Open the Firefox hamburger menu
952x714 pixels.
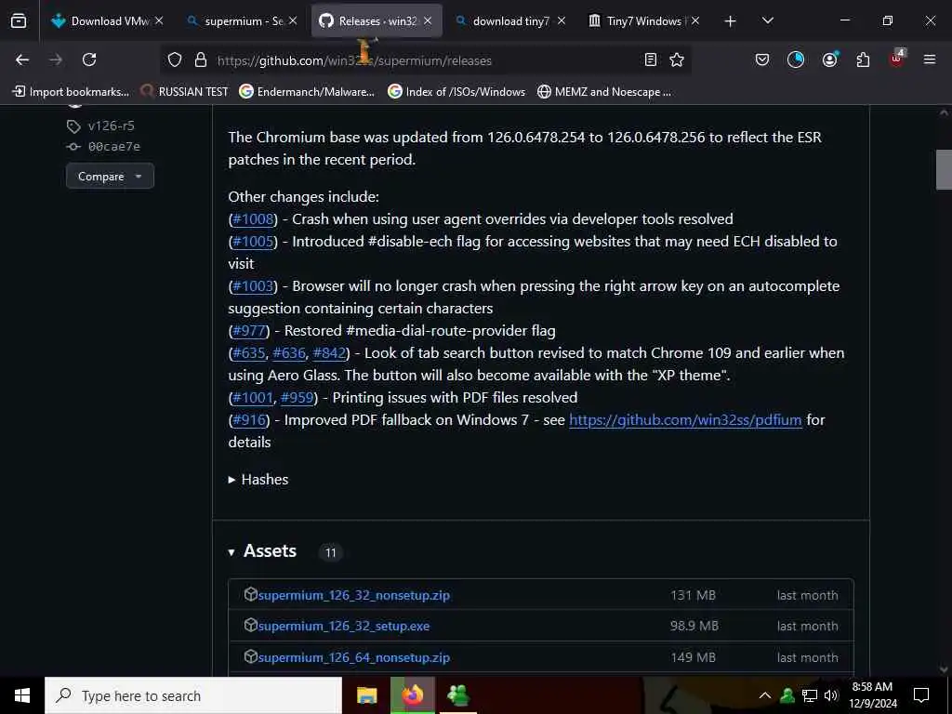click(x=929, y=59)
